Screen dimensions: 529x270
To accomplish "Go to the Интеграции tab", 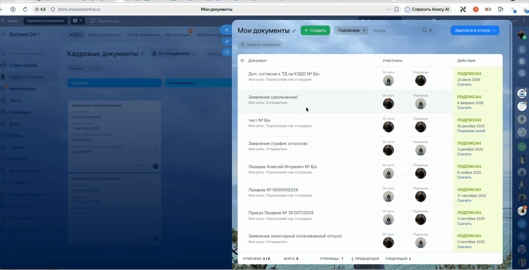I will pos(178,35).
